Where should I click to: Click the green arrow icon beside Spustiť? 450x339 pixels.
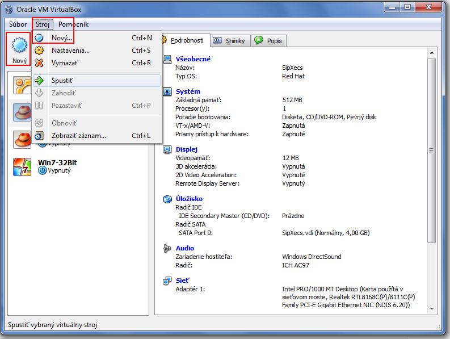[39, 81]
